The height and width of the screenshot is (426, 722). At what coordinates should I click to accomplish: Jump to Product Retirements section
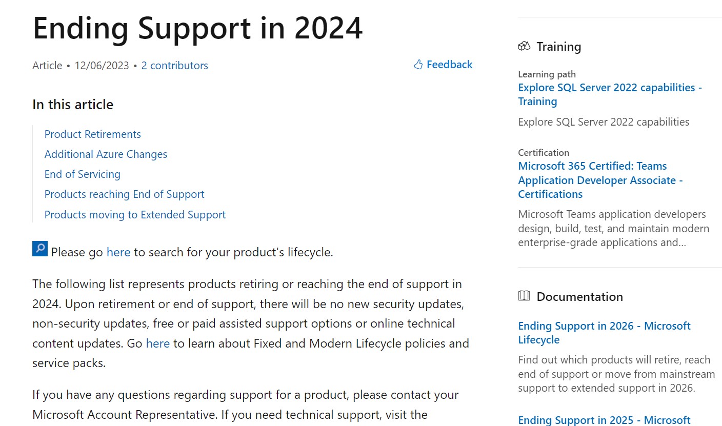92,134
